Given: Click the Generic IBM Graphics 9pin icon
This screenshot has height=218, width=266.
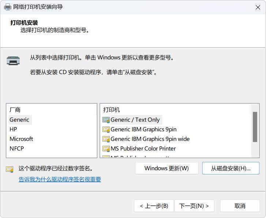Looking at the screenshot, I should point(106,129).
